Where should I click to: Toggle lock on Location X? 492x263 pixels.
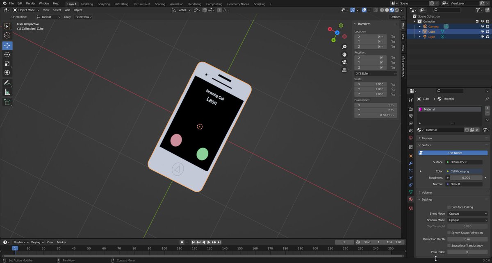tap(393, 36)
